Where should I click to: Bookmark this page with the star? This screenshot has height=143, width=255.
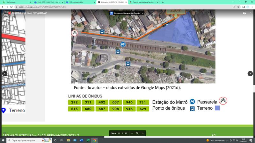pyautogui.click(x=238, y=7)
